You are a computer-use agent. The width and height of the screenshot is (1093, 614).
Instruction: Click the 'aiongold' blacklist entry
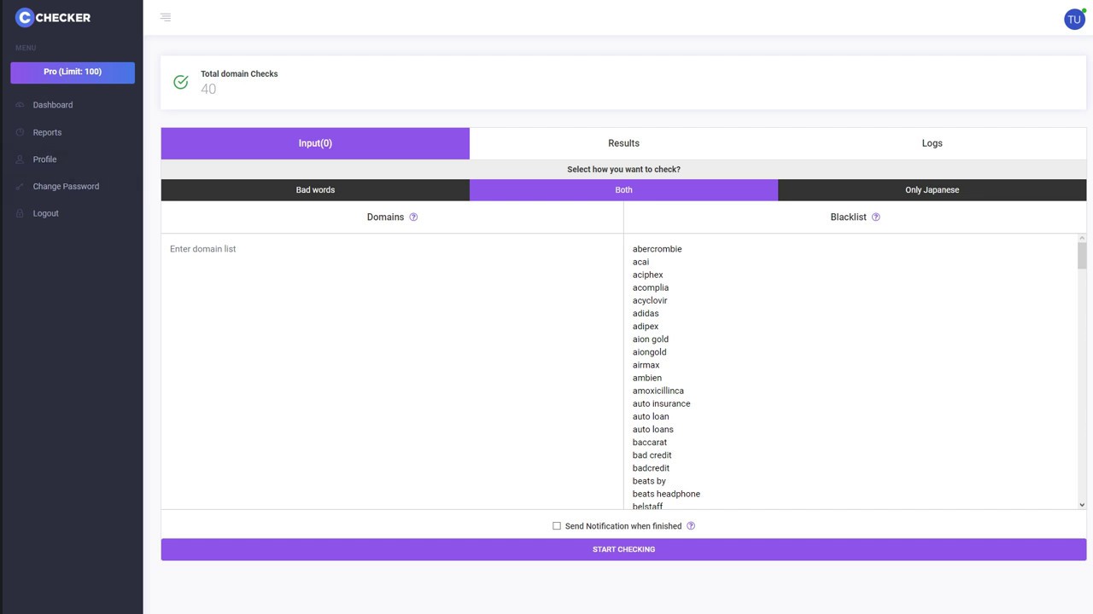(x=650, y=352)
